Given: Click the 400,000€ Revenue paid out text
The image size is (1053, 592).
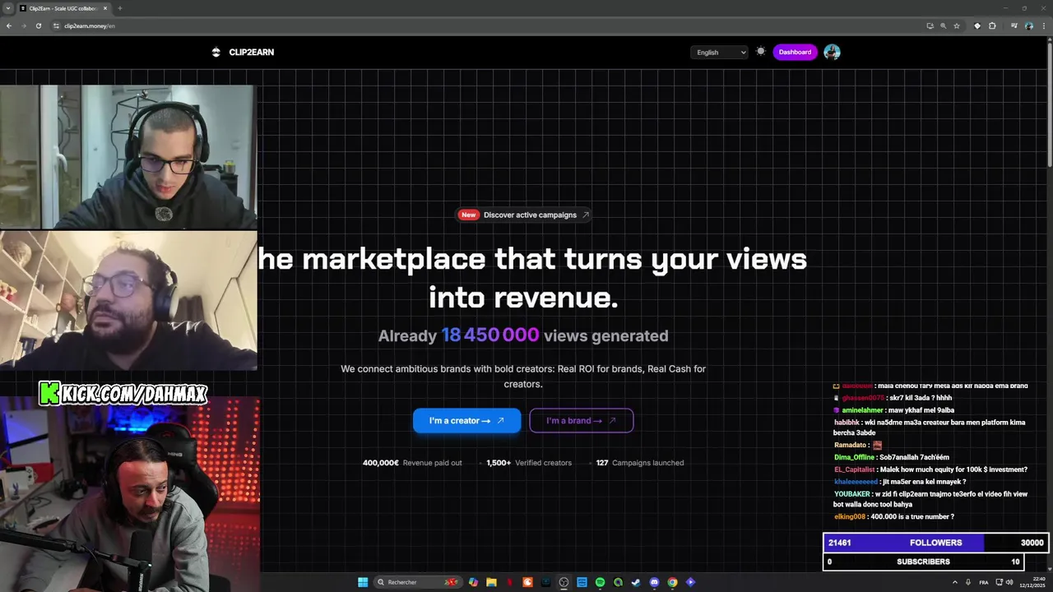Looking at the screenshot, I should [x=412, y=463].
